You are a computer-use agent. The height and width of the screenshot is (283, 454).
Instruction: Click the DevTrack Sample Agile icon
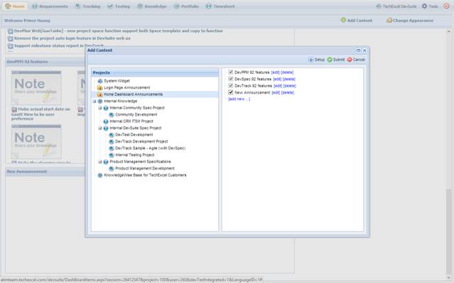(x=111, y=148)
